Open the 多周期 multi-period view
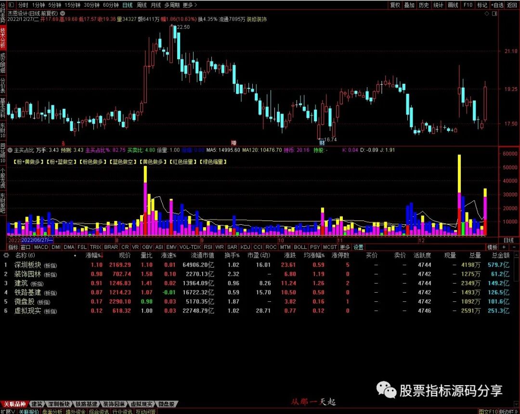This screenshot has width=520, height=414. [172, 5]
